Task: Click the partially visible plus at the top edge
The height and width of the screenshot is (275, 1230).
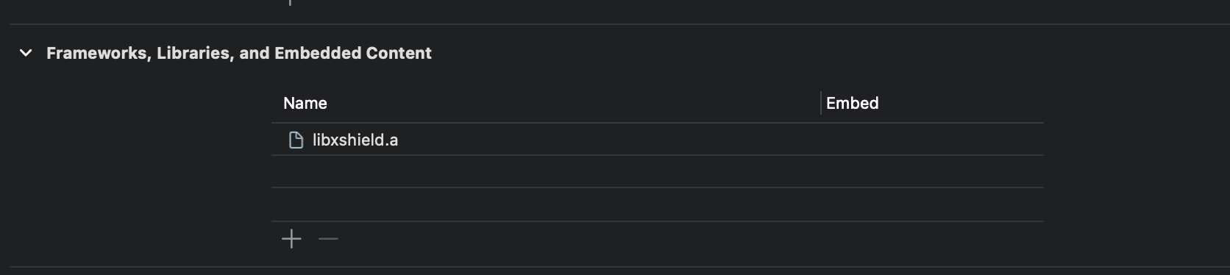Action: 290,2
